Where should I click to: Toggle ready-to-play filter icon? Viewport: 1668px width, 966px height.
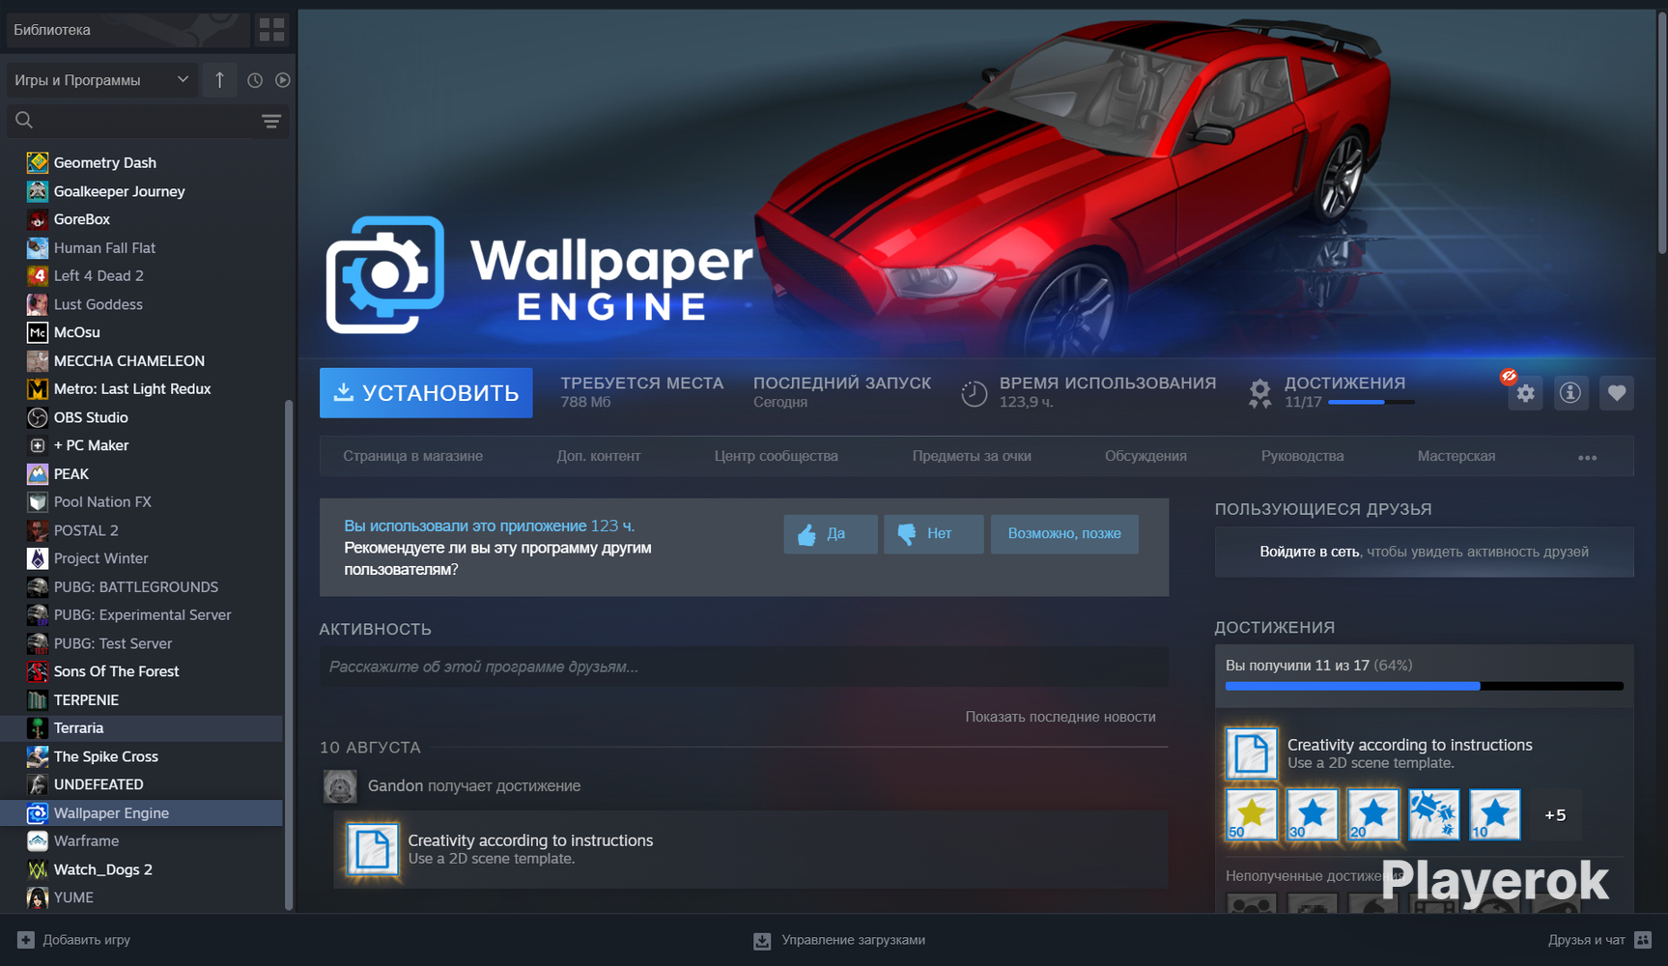pyautogui.click(x=282, y=80)
